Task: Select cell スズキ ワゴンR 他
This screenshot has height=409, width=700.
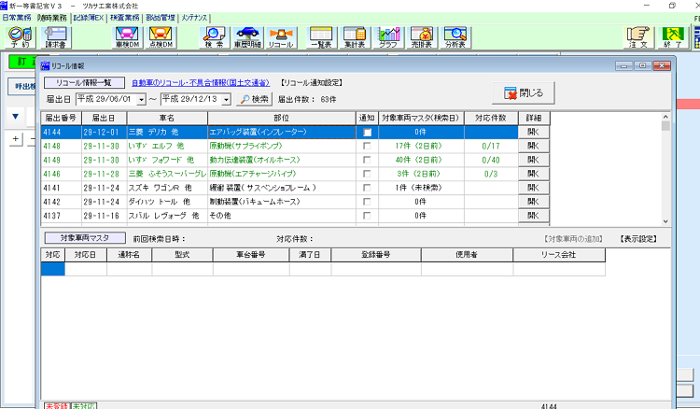Action: [167, 188]
